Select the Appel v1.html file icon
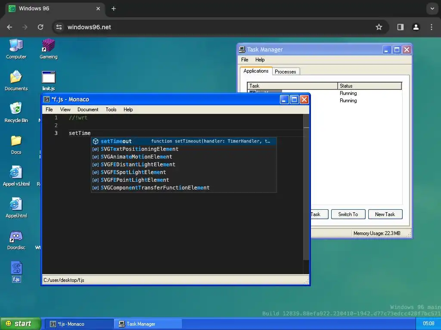 tap(16, 176)
